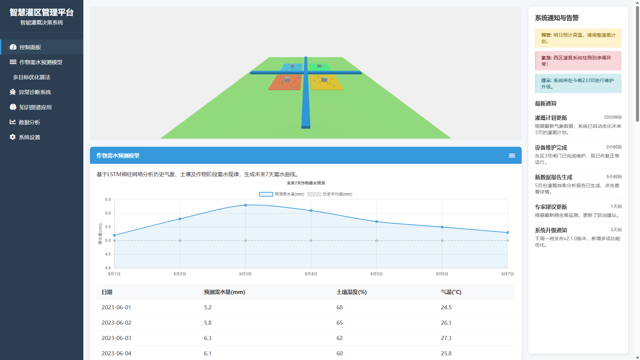Click the gear icon for system settings
The width and height of the screenshot is (640, 360).
point(13,137)
